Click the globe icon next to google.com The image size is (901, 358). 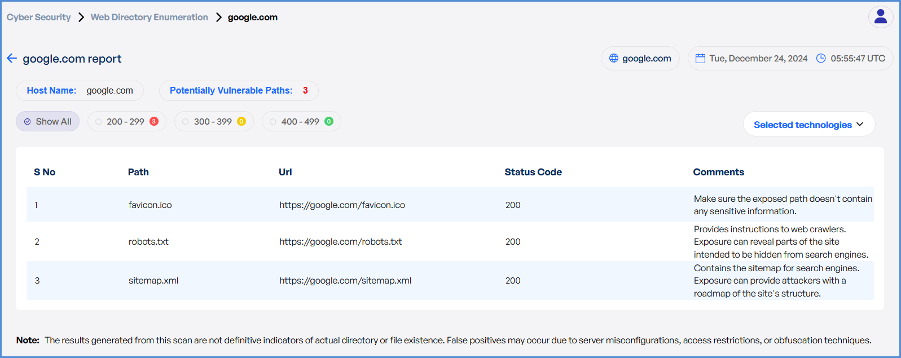pos(614,58)
